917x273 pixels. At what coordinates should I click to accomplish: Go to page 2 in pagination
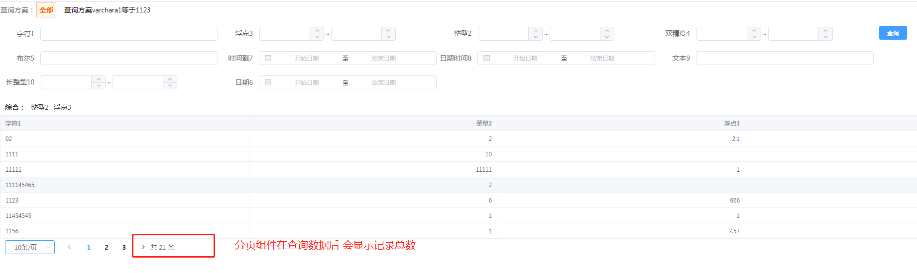tap(107, 247)
